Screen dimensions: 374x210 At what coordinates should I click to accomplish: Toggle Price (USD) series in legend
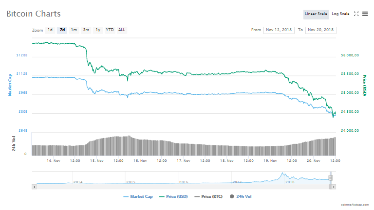point(173,197)
